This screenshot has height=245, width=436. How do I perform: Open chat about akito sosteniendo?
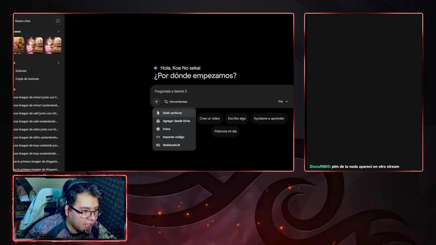coord(36,137)
